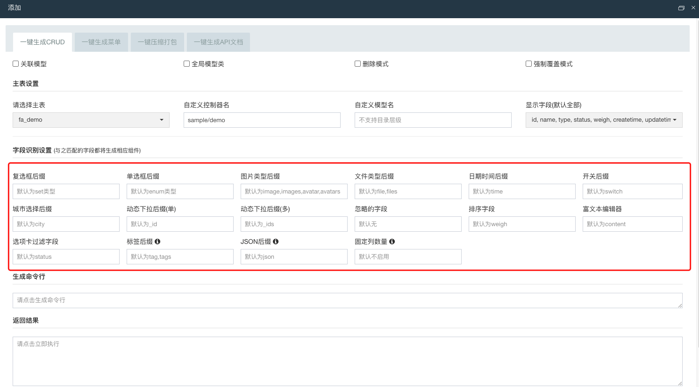
Task: Select the 一键压缩打包 tab
Action: [157, 42]
